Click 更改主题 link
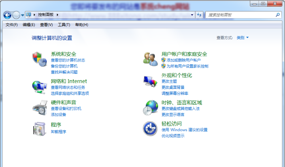 [x=169, y=81]
